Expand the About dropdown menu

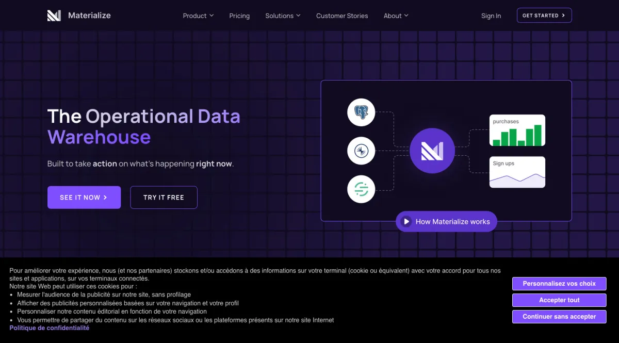396,16
